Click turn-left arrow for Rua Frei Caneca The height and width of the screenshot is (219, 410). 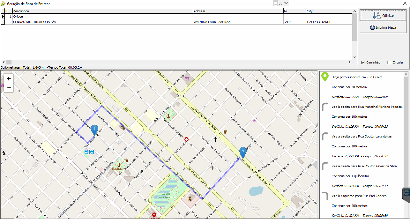coord(325,196)
